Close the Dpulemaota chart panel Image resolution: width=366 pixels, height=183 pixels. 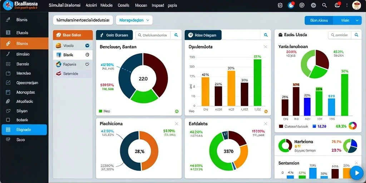(266, 47)
